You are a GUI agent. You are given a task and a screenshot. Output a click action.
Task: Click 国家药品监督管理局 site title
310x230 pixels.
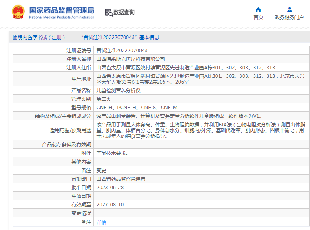(x=62, y=10)
